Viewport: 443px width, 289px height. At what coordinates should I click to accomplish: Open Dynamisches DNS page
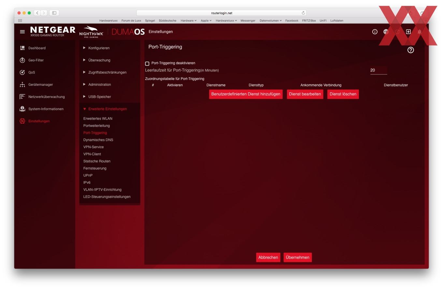[x=98, y=140]
